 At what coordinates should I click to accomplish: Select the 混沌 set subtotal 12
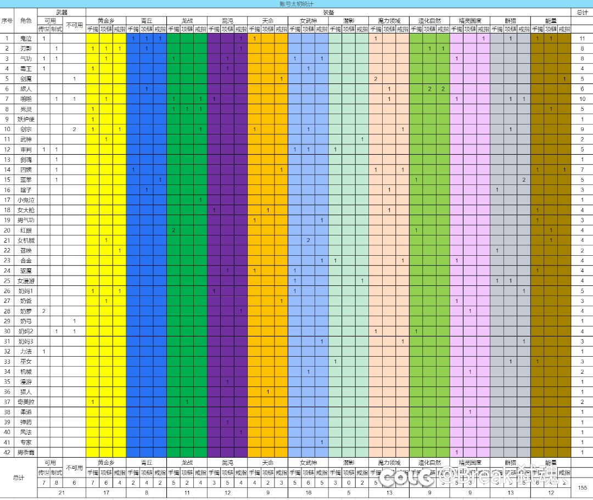[x=227, y=492]
